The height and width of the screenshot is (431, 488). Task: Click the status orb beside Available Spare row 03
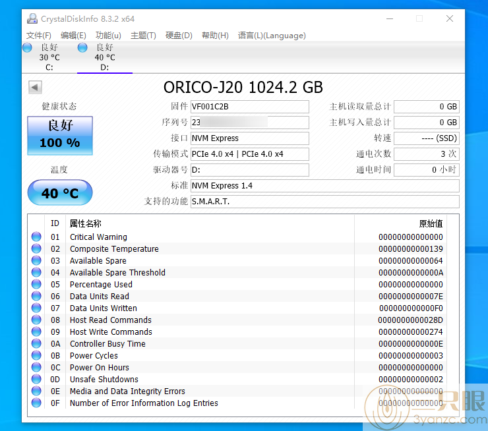36,260
